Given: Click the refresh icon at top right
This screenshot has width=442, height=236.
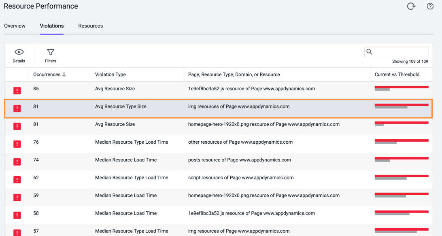Looking at the screenshot, I should pyautogui.click(x=411, y=6).
